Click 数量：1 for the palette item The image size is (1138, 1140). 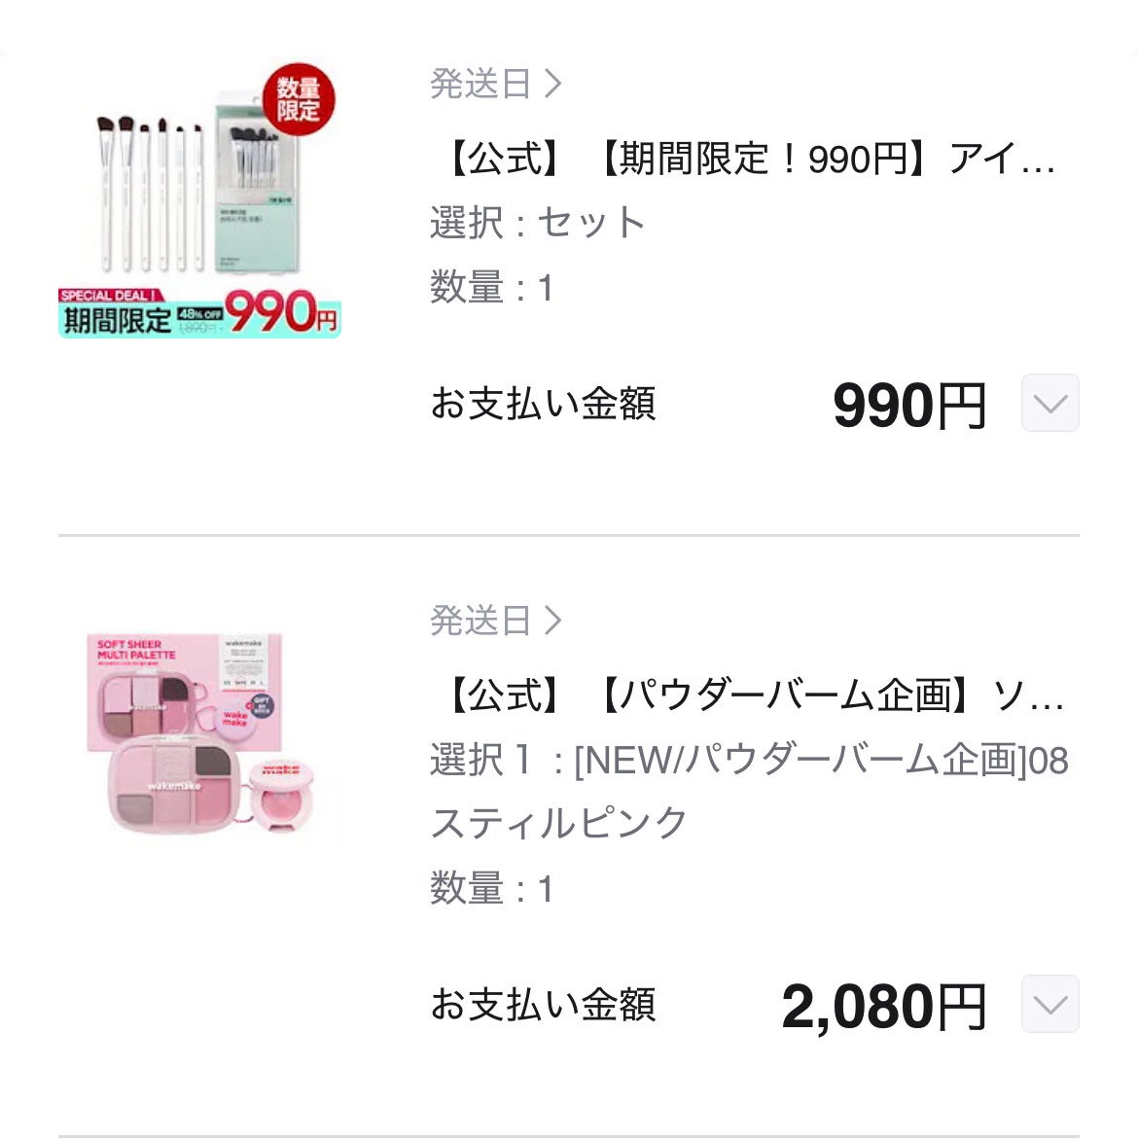click(x=492, y=889)
